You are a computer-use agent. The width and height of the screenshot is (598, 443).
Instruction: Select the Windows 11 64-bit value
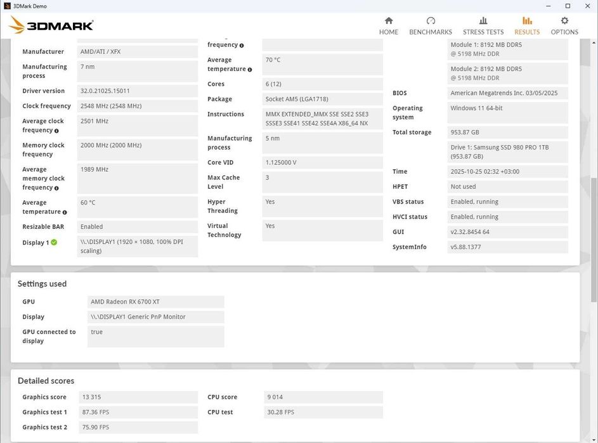click(507, 112)
